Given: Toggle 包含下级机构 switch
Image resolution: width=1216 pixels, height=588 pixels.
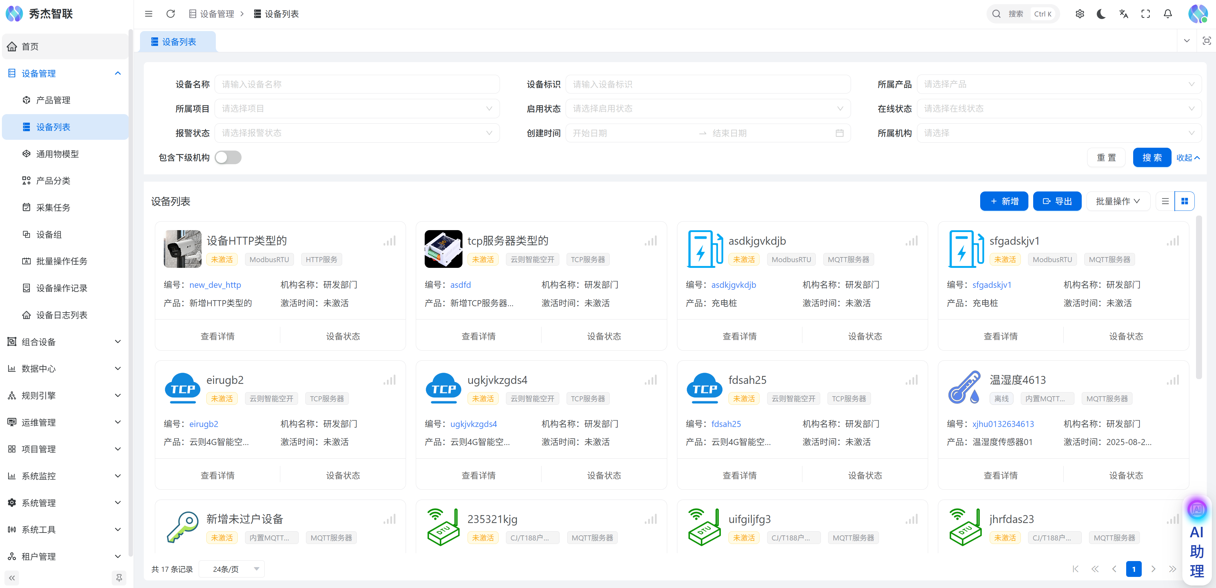Looking at the screenshot, I should click(228, 158).
